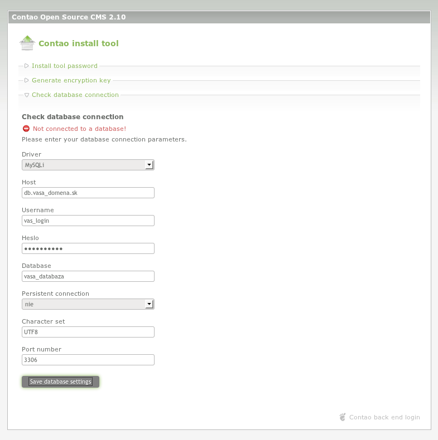Click the Save database settings button
The image size is (438, 440).
60,382
